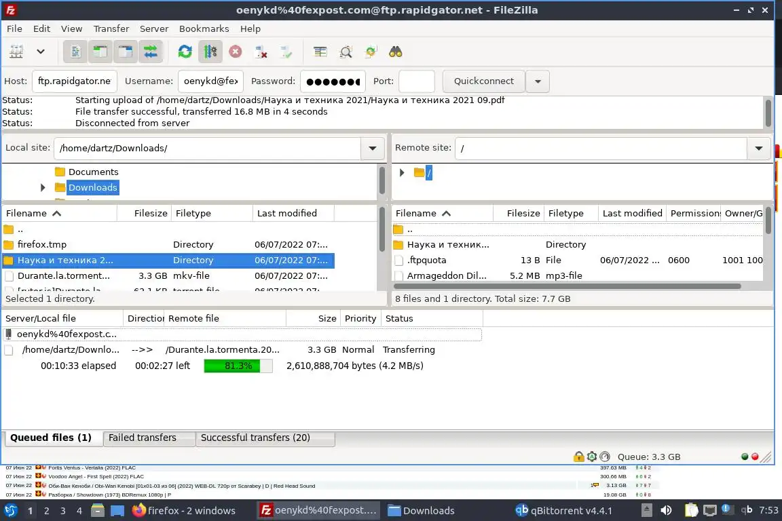Screen dimensions: 782x521
Task: Toggle message log display
Action: click(75, 52)
